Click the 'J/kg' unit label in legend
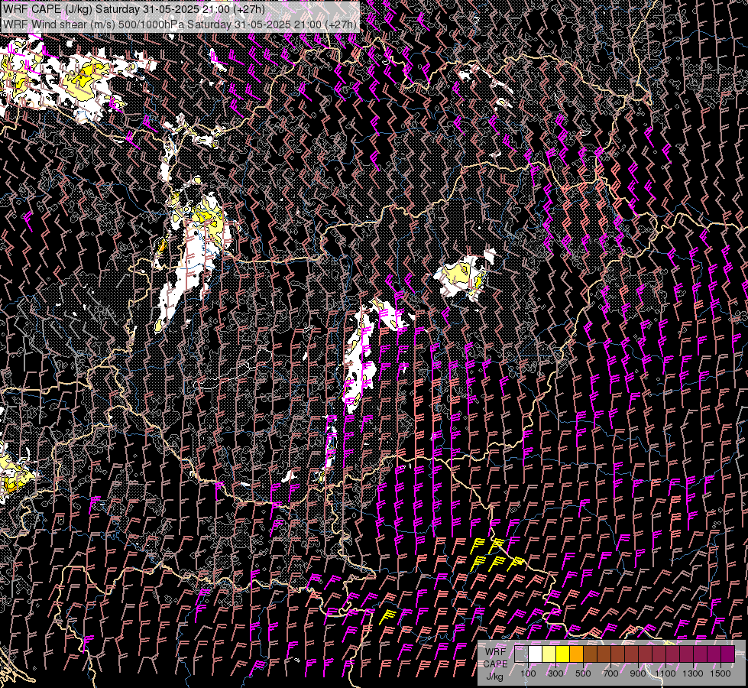The image size is (748, 688). click(x=494, y=676)
